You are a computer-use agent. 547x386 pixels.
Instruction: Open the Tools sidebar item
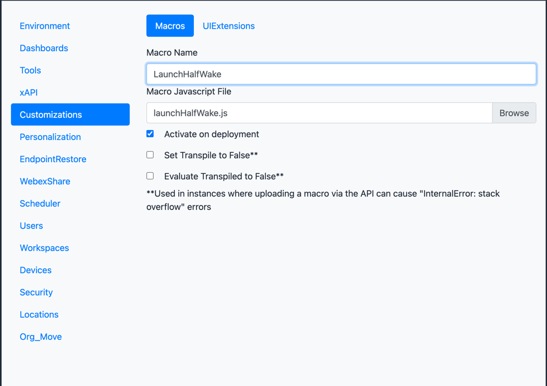[x=31, y=71]
